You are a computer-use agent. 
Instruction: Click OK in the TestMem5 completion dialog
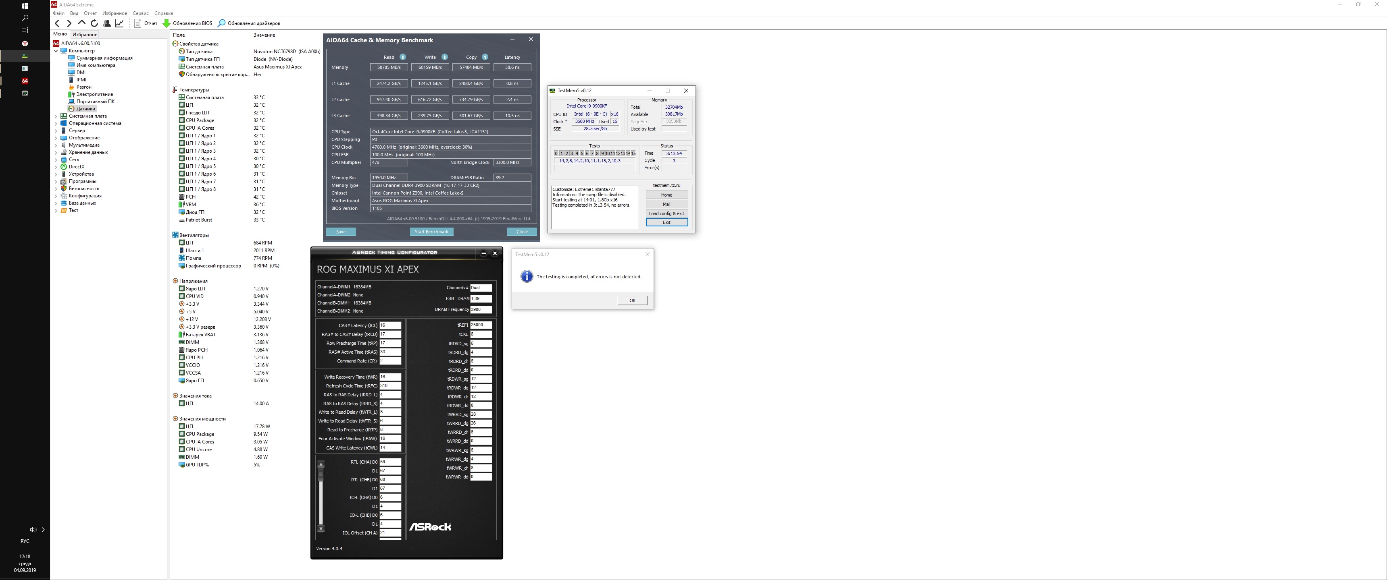(632, 300)
